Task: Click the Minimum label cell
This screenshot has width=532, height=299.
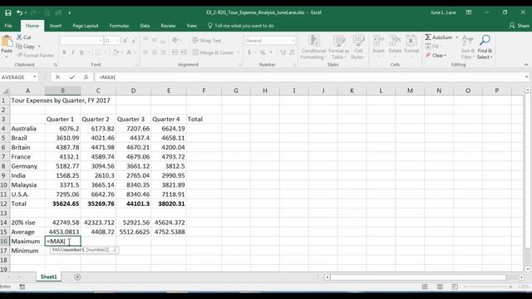Action: 27,251
